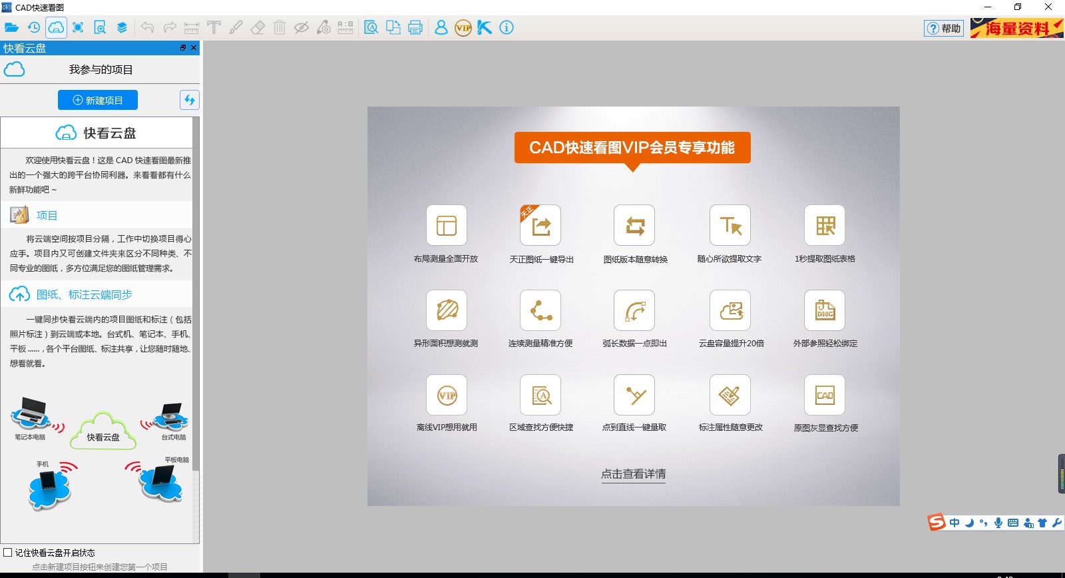Float the 快看云盘 panel with restore button
1065x578 pixels.
tap(183, 48)
